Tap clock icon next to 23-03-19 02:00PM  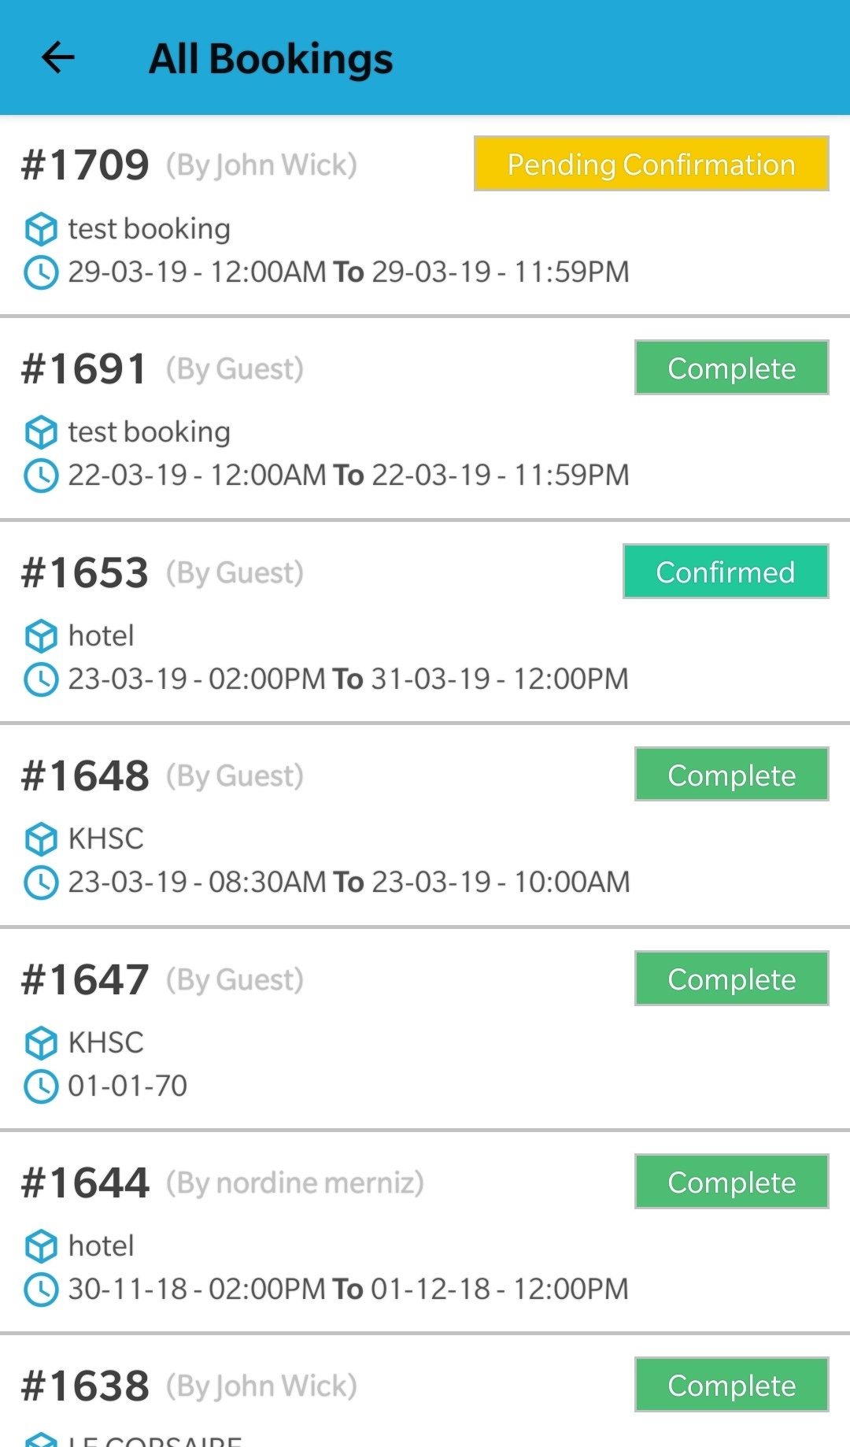[41, 679]
